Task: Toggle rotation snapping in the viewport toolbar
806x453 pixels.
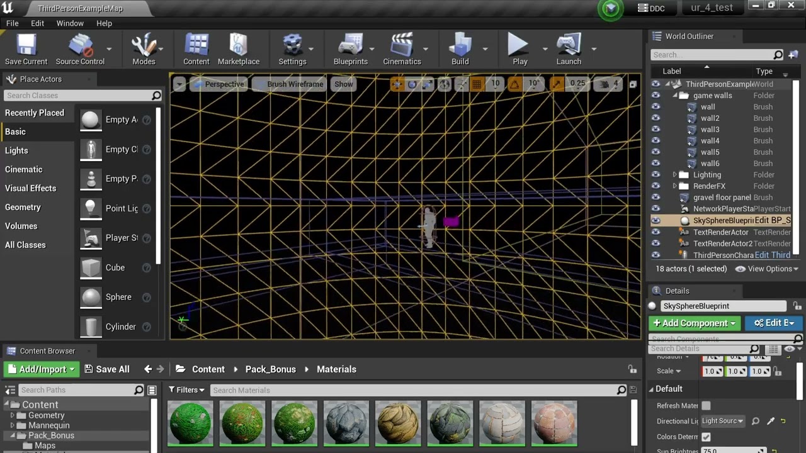Action: [515, 84]
